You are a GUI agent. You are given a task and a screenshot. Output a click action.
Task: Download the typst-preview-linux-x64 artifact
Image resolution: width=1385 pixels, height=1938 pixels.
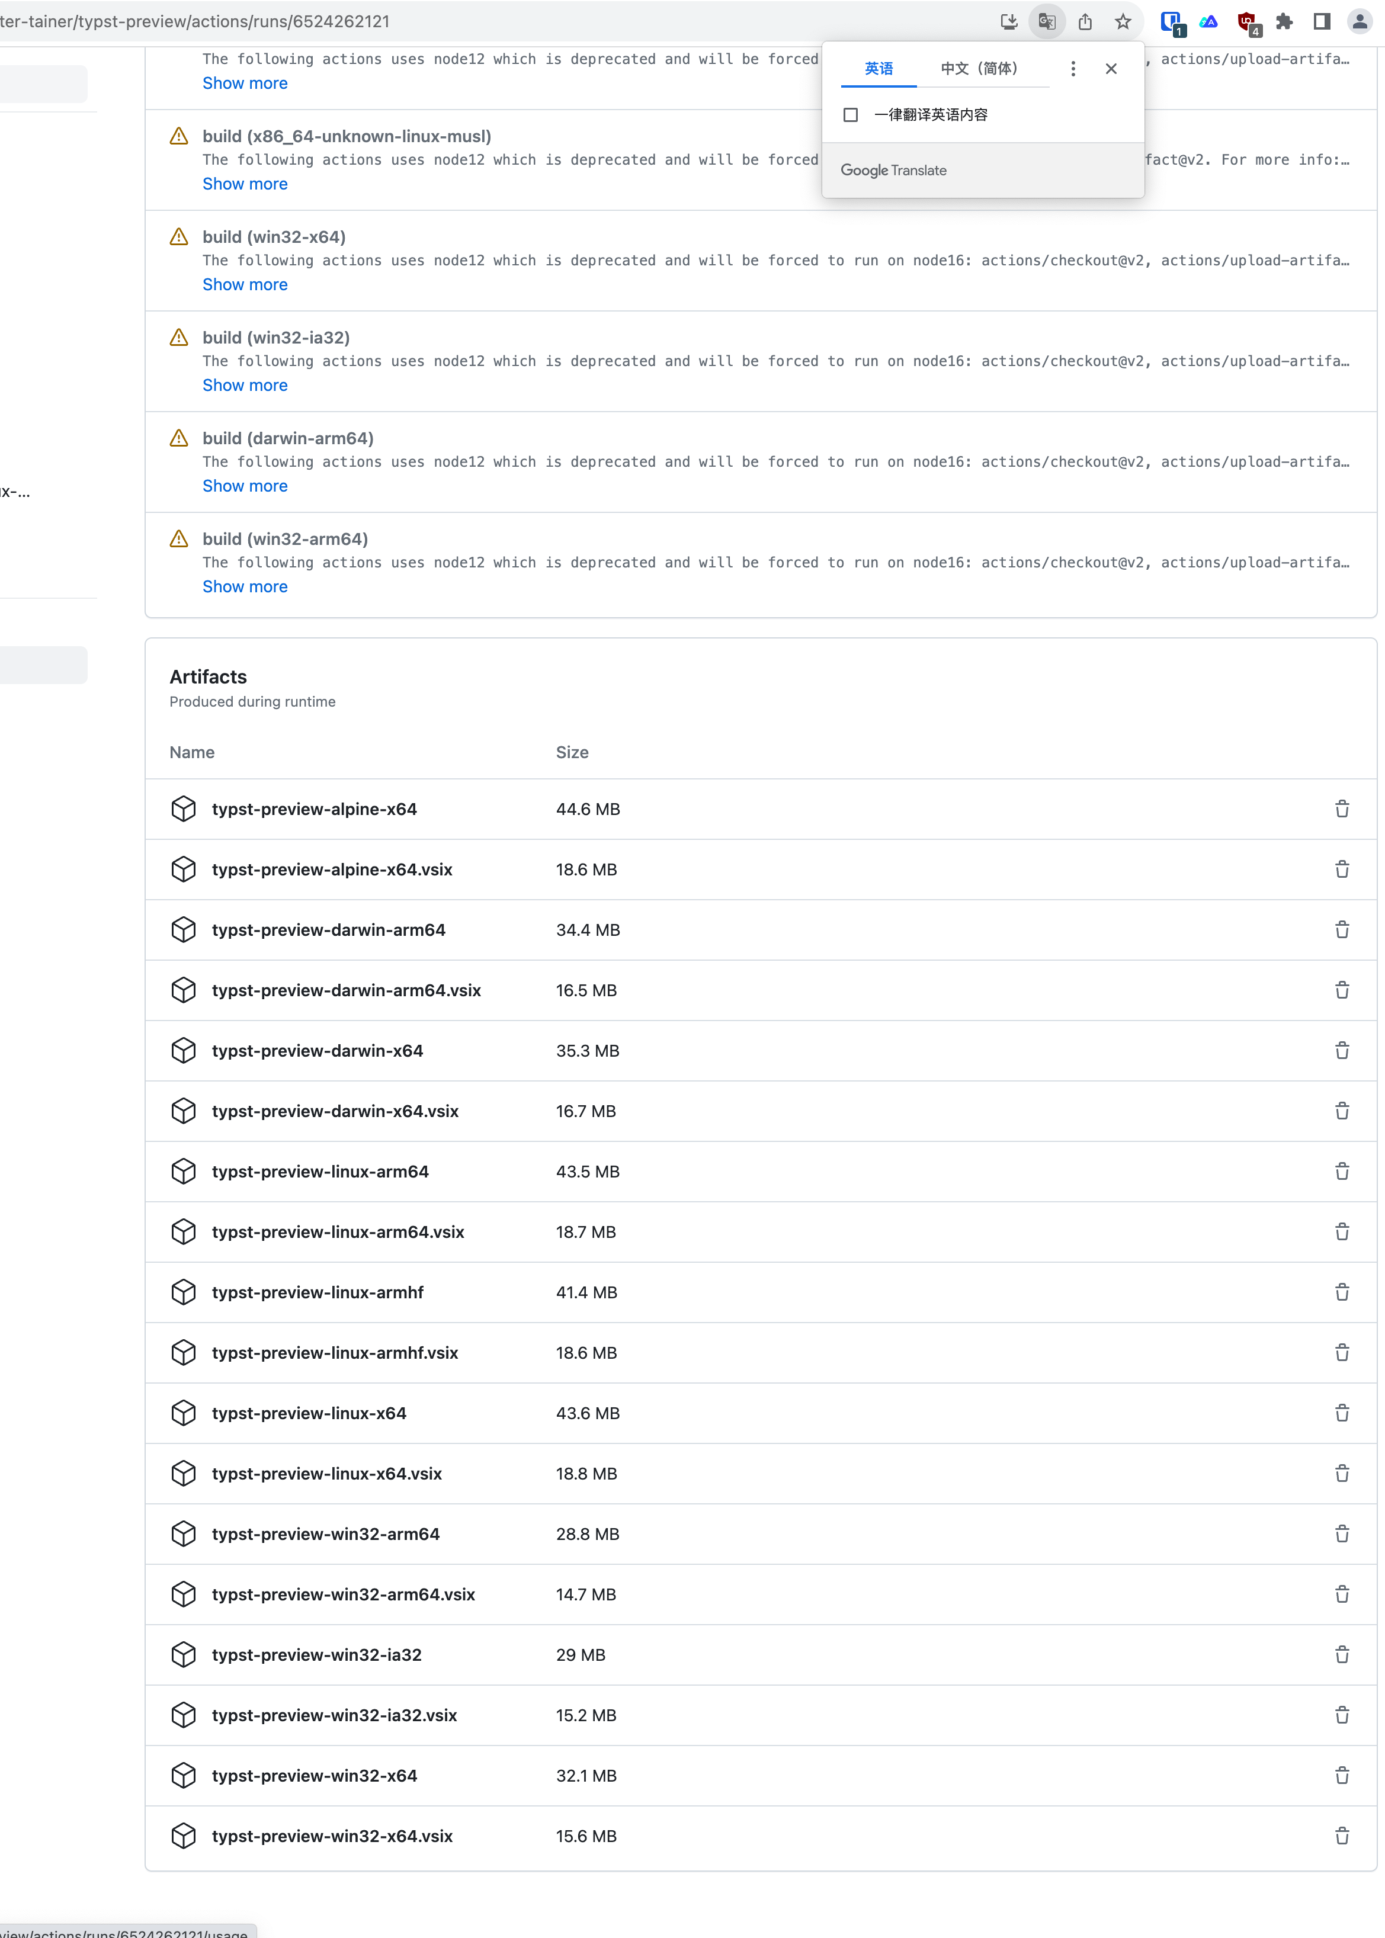[x=309, y=1413]
